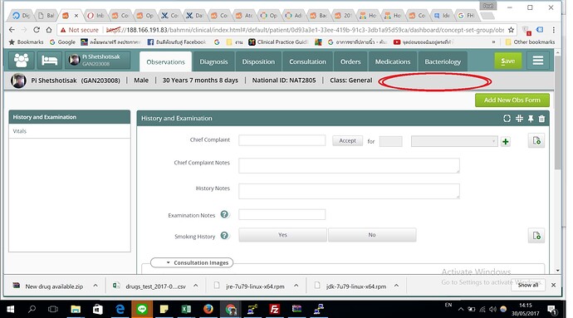
Task: Open Firefox from taskbar
Action: pos(208,309)
